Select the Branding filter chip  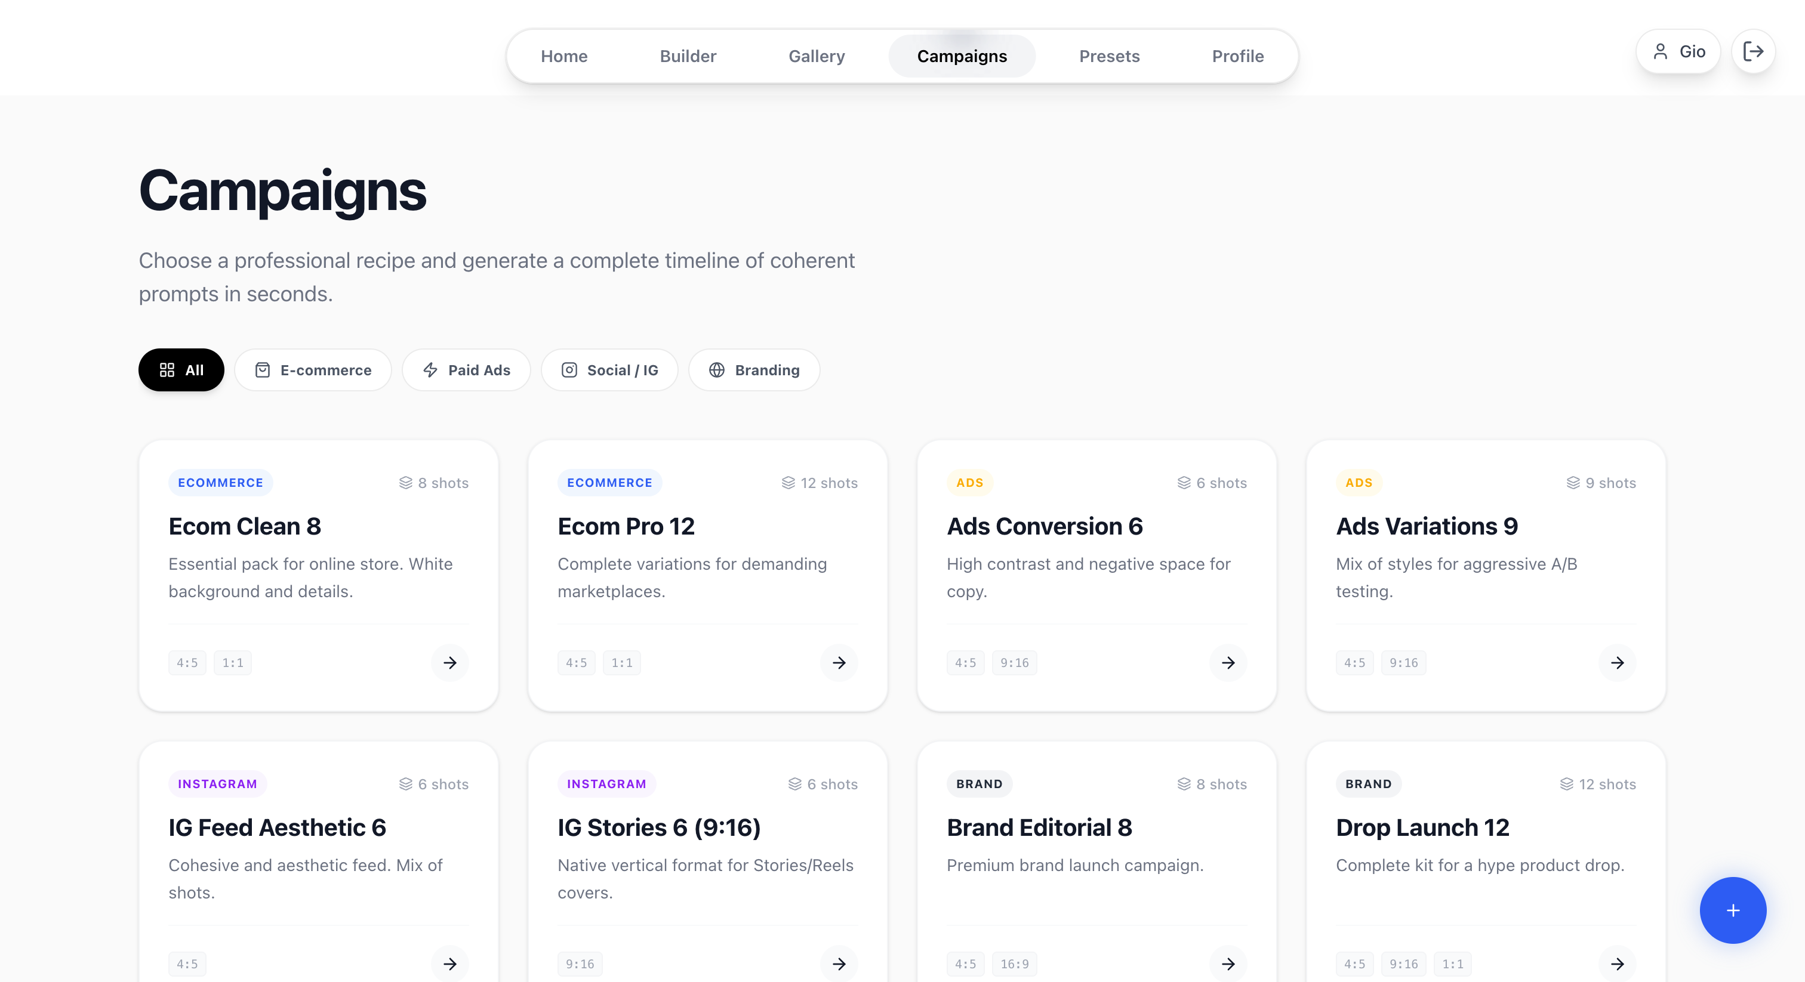754,370
